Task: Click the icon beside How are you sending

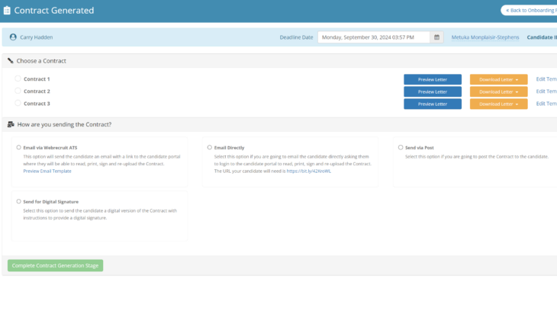Action: pos(11,124)
